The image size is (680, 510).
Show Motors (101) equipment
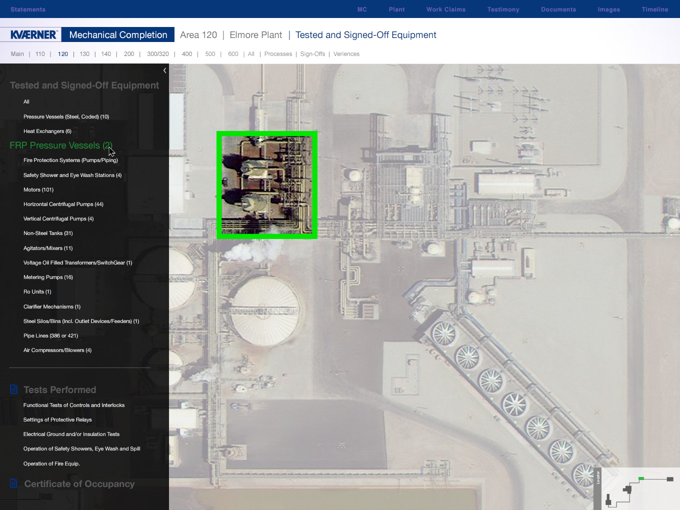click(x=38, y=190)
